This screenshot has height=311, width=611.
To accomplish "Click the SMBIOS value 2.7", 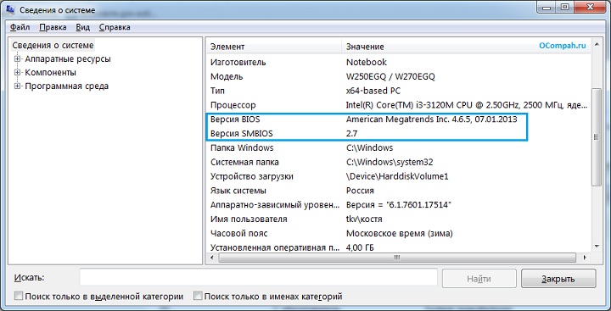I will point(351,134).
